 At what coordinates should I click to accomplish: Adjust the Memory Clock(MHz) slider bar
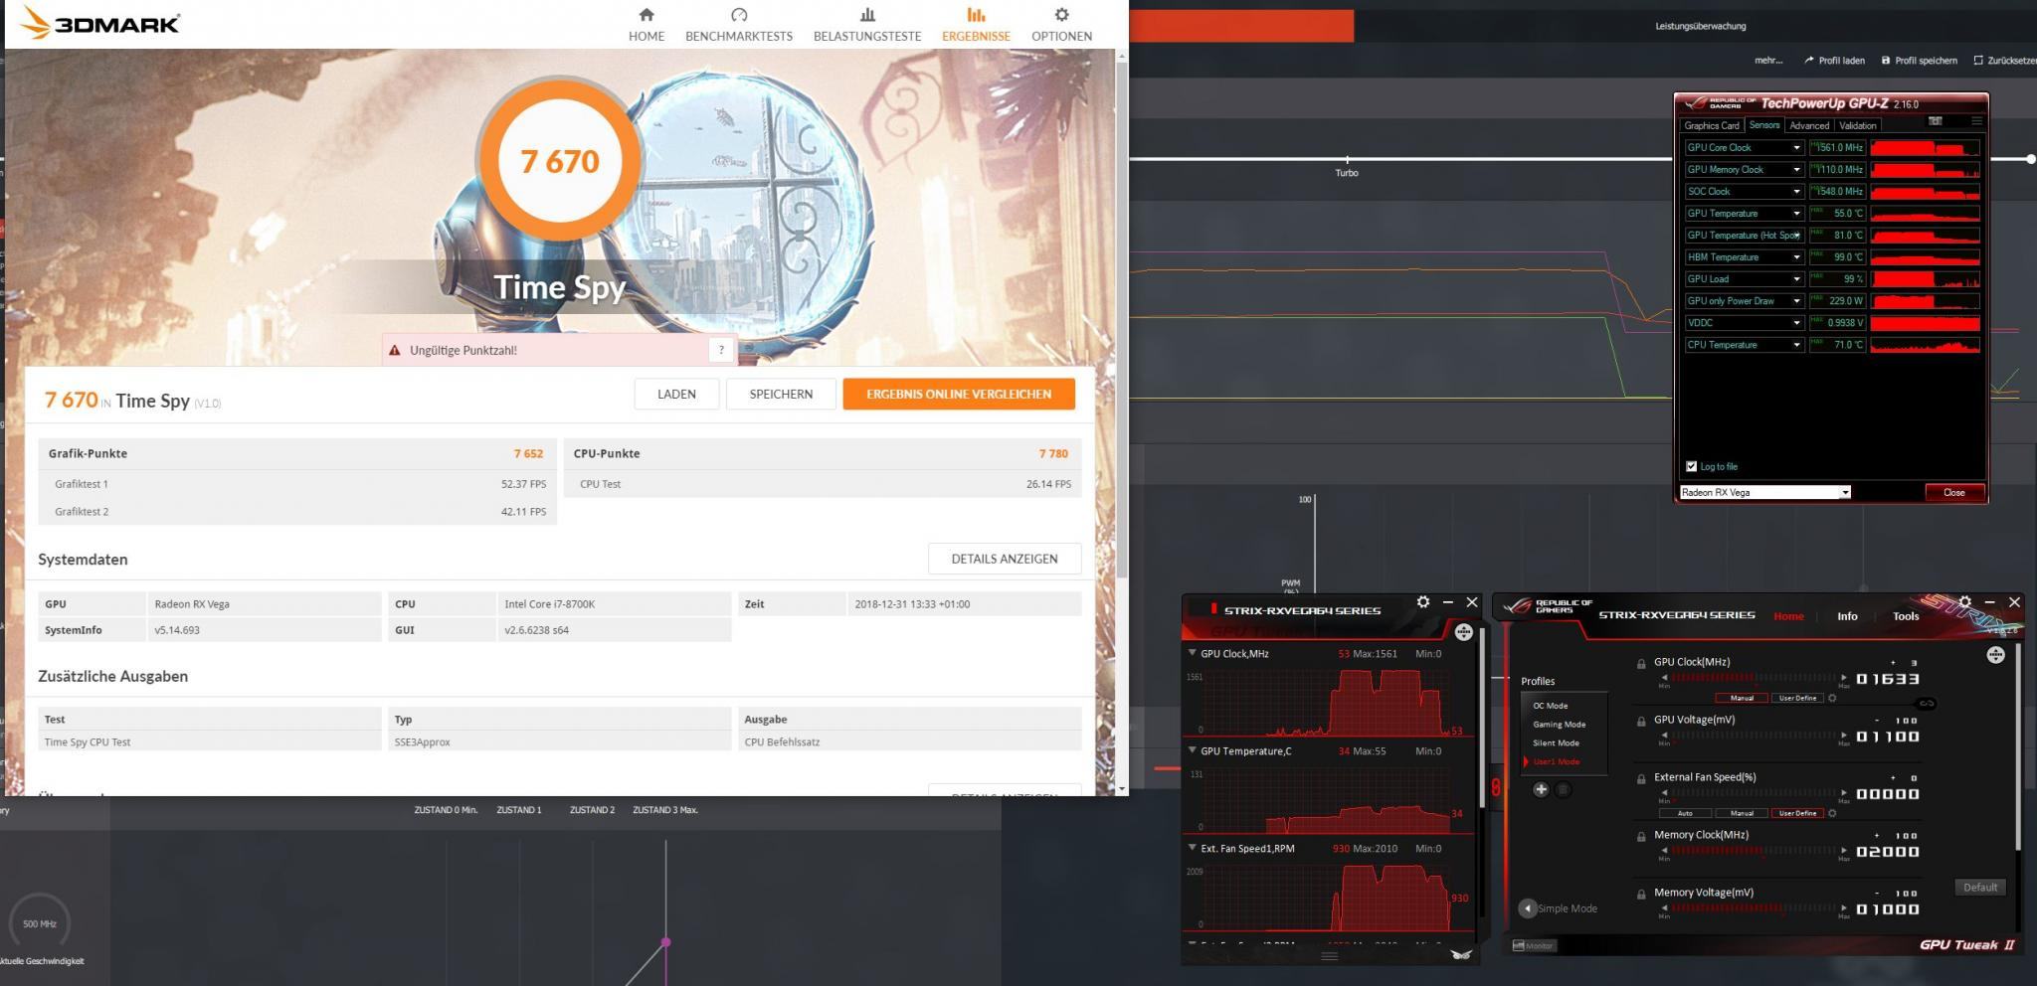coord(1754,851)
